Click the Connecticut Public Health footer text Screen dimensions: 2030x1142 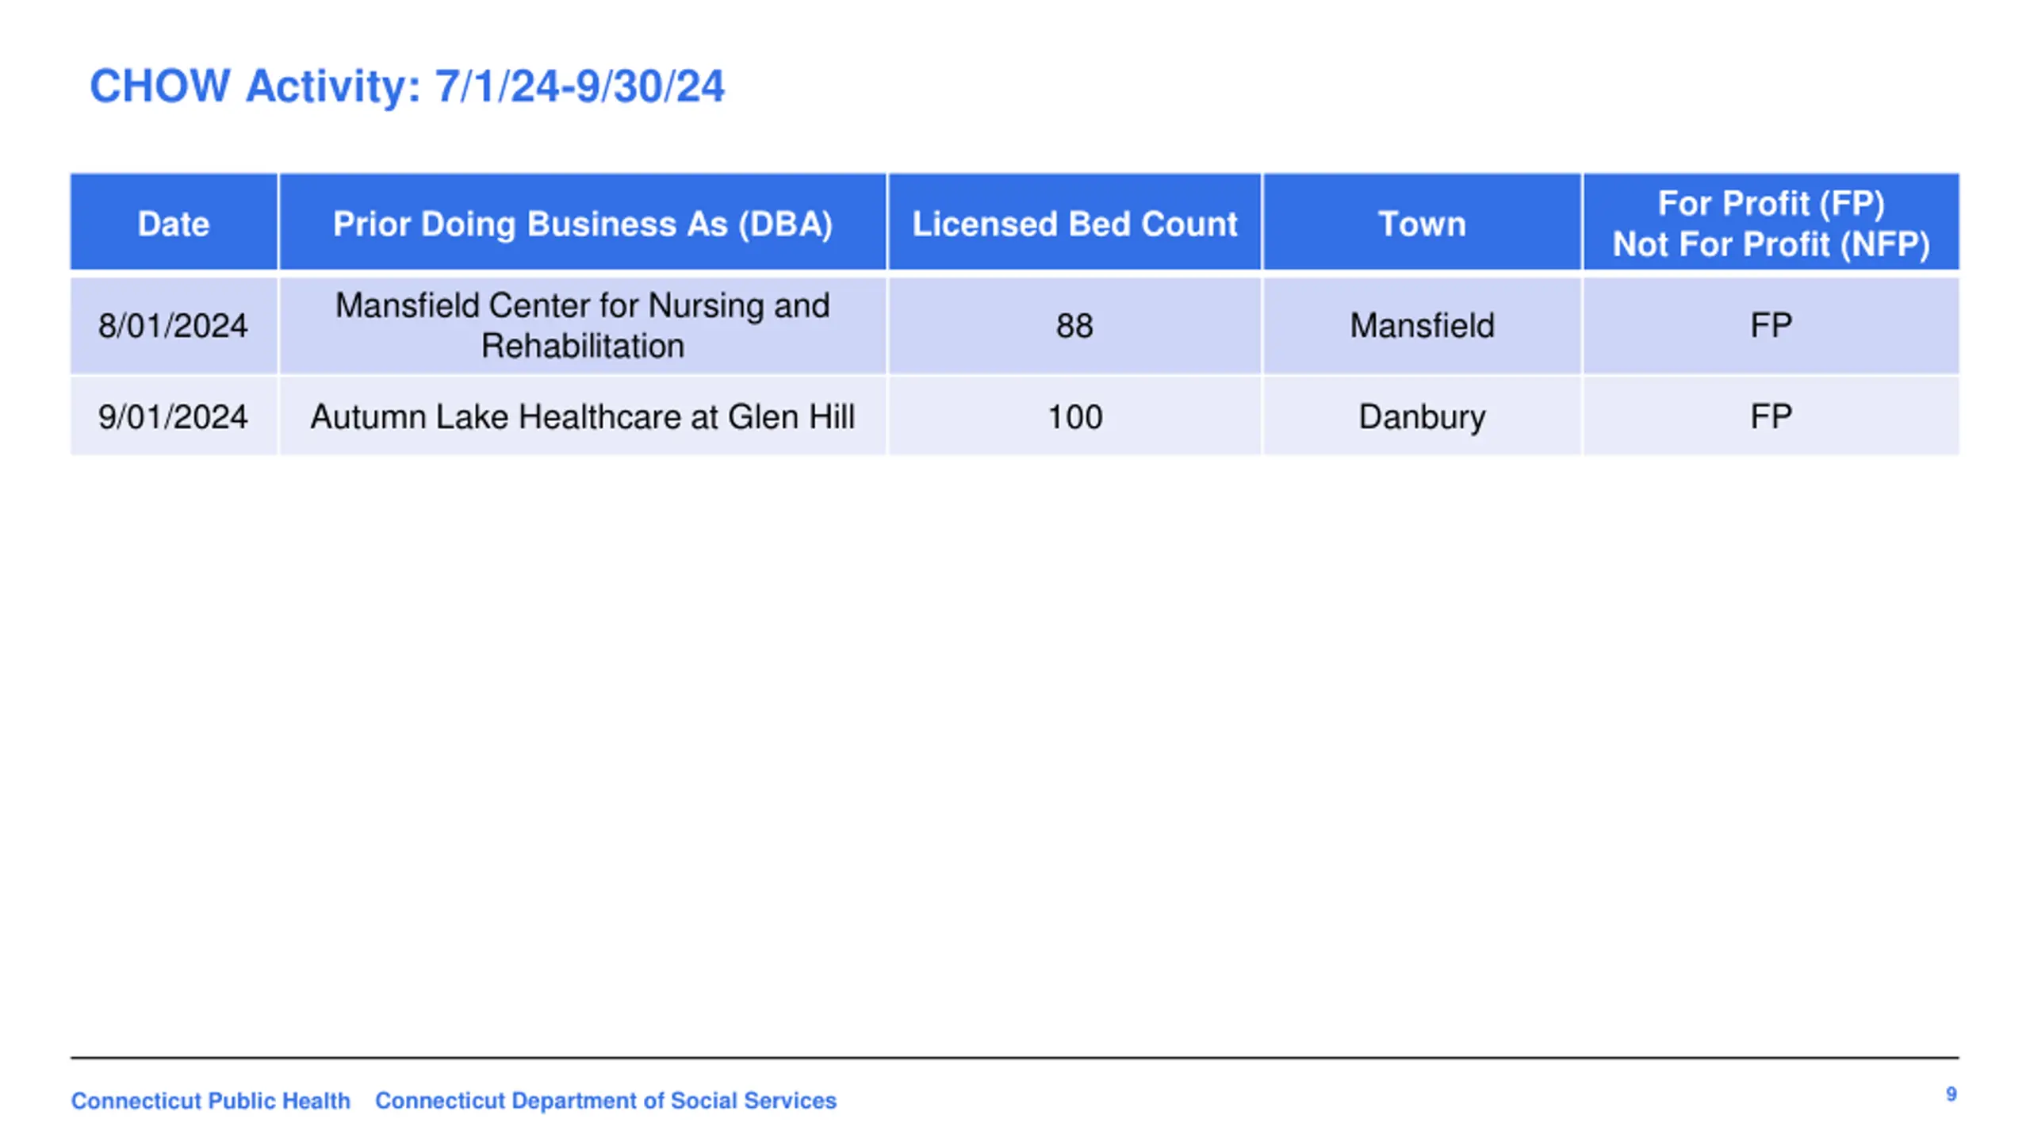pyautogui.click(x=210, y=1101)
